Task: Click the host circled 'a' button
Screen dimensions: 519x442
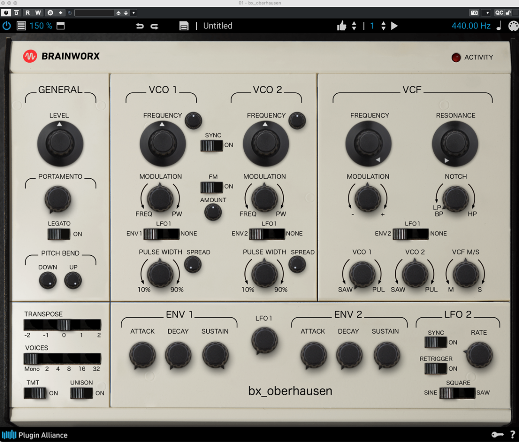Action: click(x=50, y=13)
